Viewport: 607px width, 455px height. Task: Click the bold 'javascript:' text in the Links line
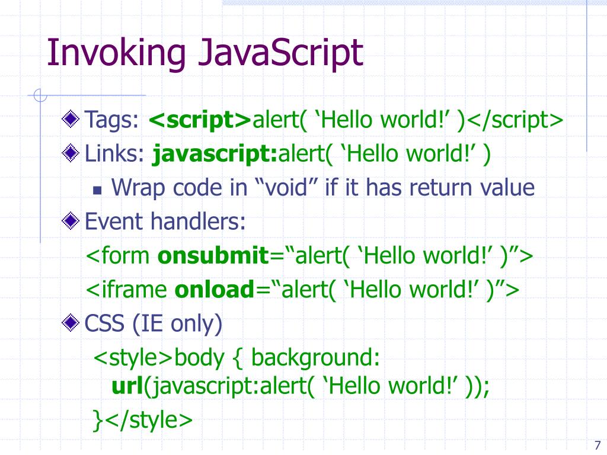215,155
